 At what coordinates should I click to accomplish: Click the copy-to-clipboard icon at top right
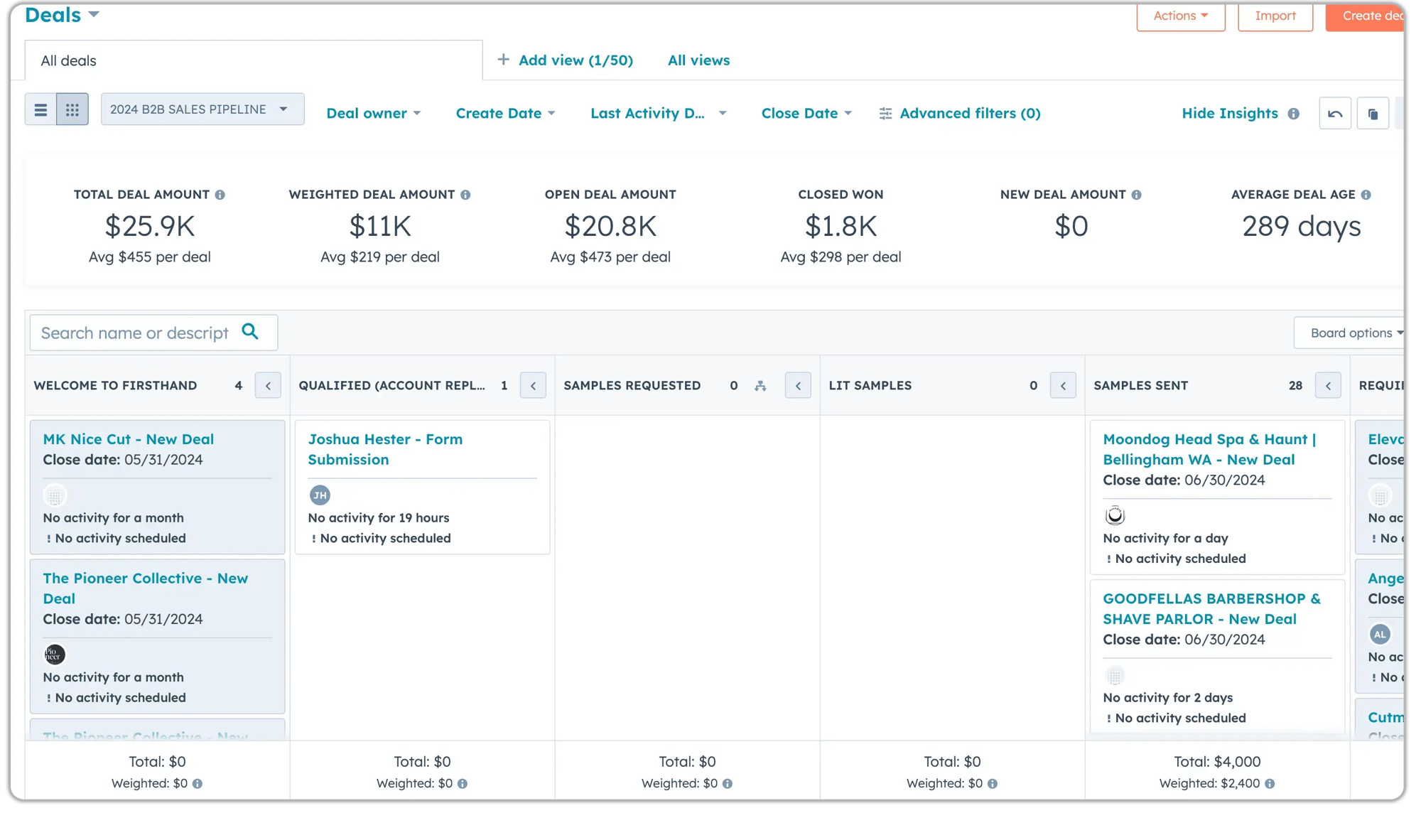tap(1373, 113)
